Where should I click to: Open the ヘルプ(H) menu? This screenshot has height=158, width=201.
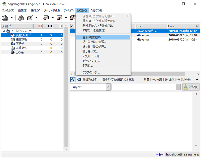click(x=96, y=10)
